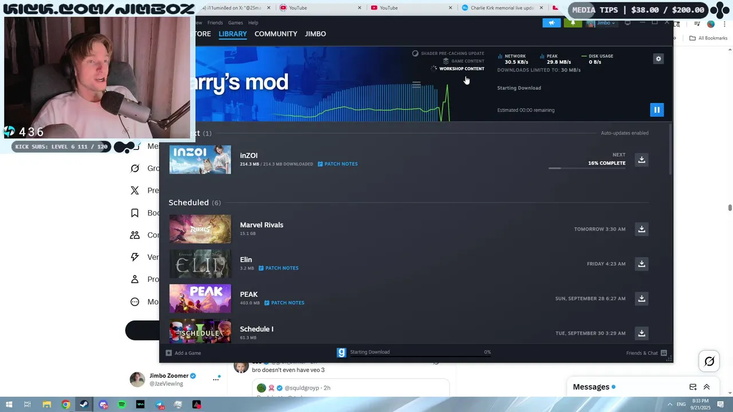This screenshot has width=733, height=412.
Task: Click the X Premium icon in sidebar
Action: (135, 191)
